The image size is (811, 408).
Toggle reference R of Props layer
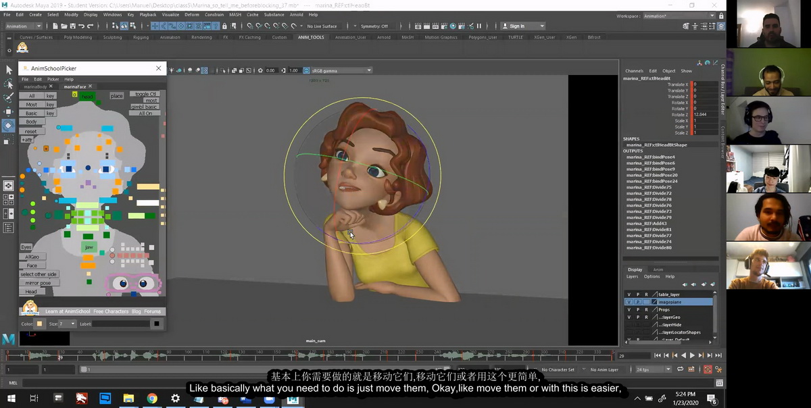(646, 309)
